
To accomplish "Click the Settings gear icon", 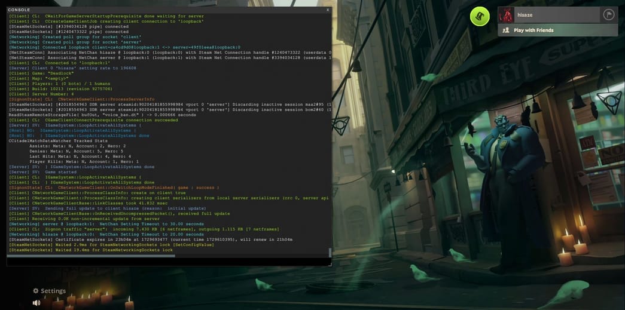I will pos(36,291).
